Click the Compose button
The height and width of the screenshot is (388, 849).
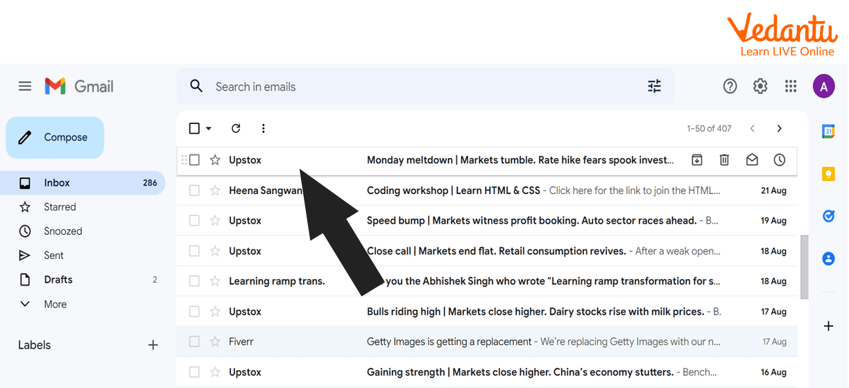(55, 137)
